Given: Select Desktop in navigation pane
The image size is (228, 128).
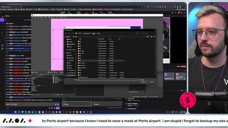Looking at the screenshot, I should click(70, 55).
